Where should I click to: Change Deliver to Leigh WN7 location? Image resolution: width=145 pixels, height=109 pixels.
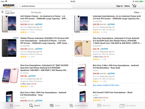click(x=10, y=12)
